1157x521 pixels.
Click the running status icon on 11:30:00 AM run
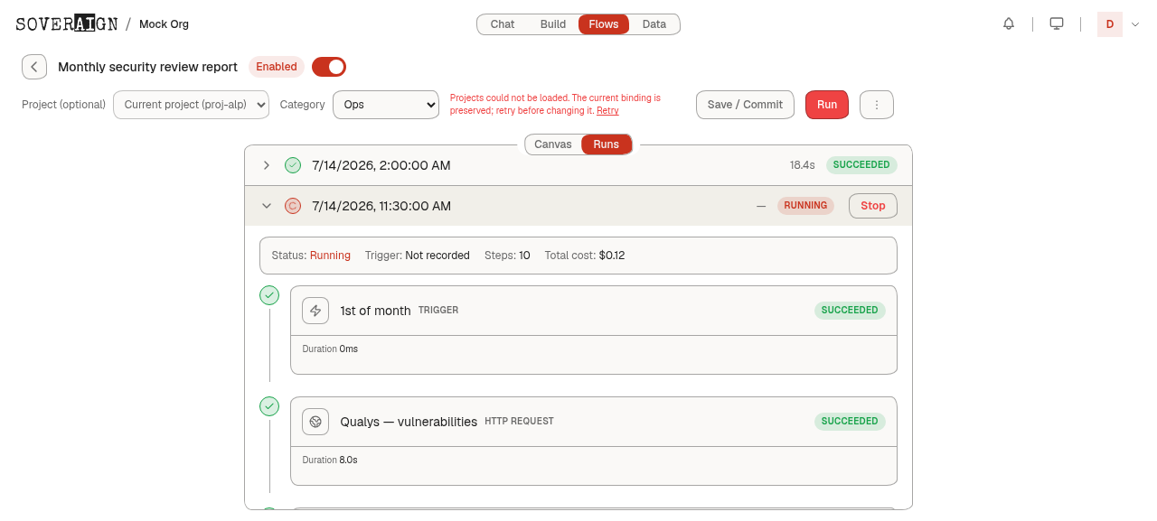pos(293,206)
